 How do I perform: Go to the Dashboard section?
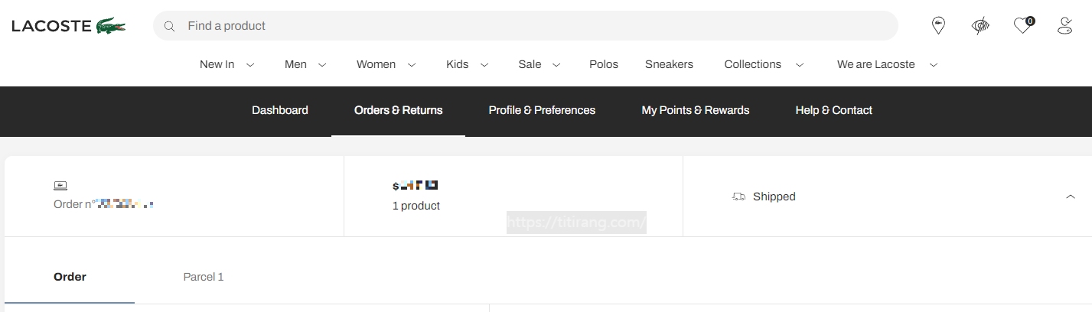click(280, 110)
